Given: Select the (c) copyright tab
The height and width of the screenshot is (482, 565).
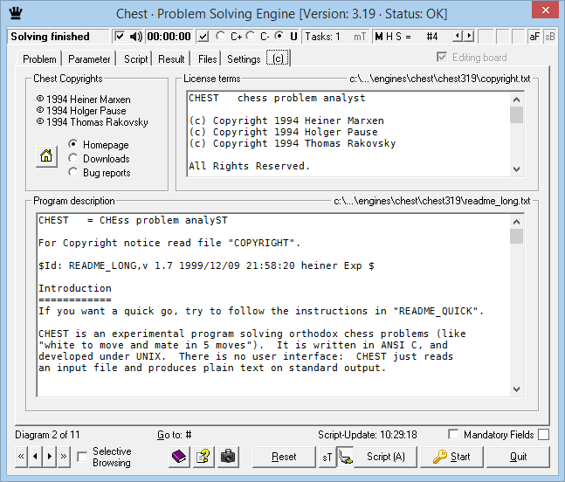Looking at the screenshot, I should click(278, 59).
